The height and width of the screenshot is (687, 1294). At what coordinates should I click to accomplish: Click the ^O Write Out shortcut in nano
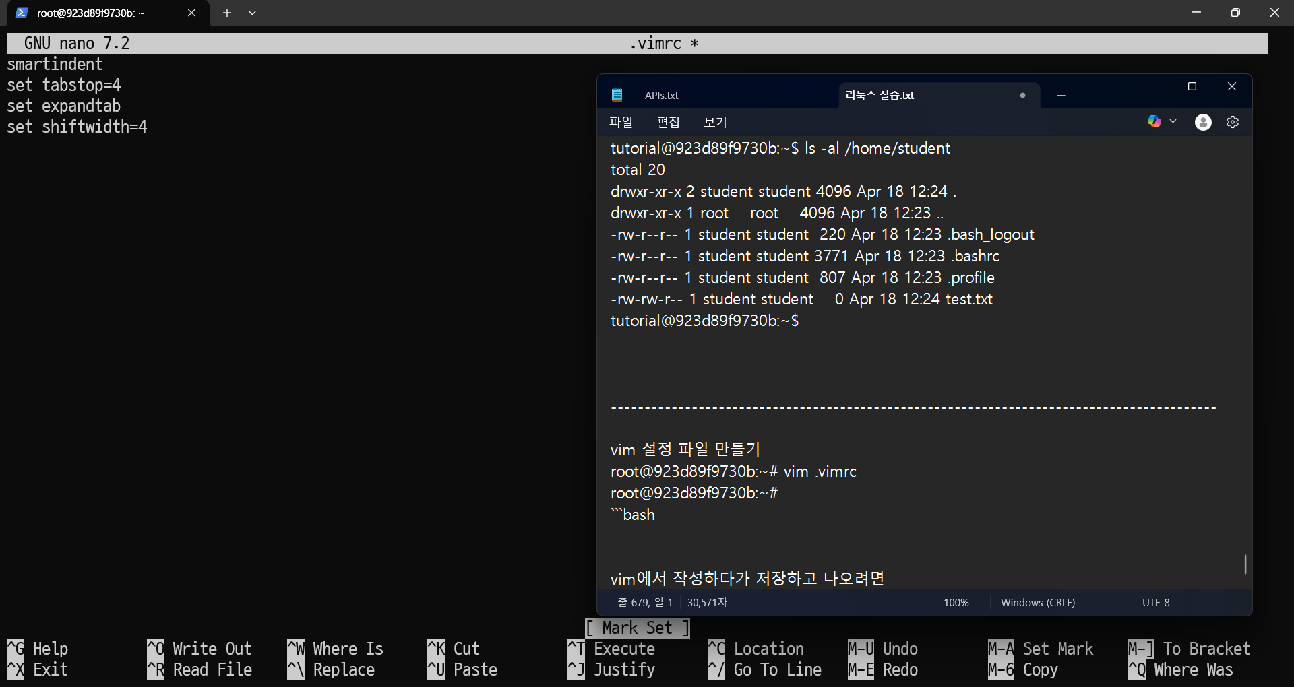point(199,649)
